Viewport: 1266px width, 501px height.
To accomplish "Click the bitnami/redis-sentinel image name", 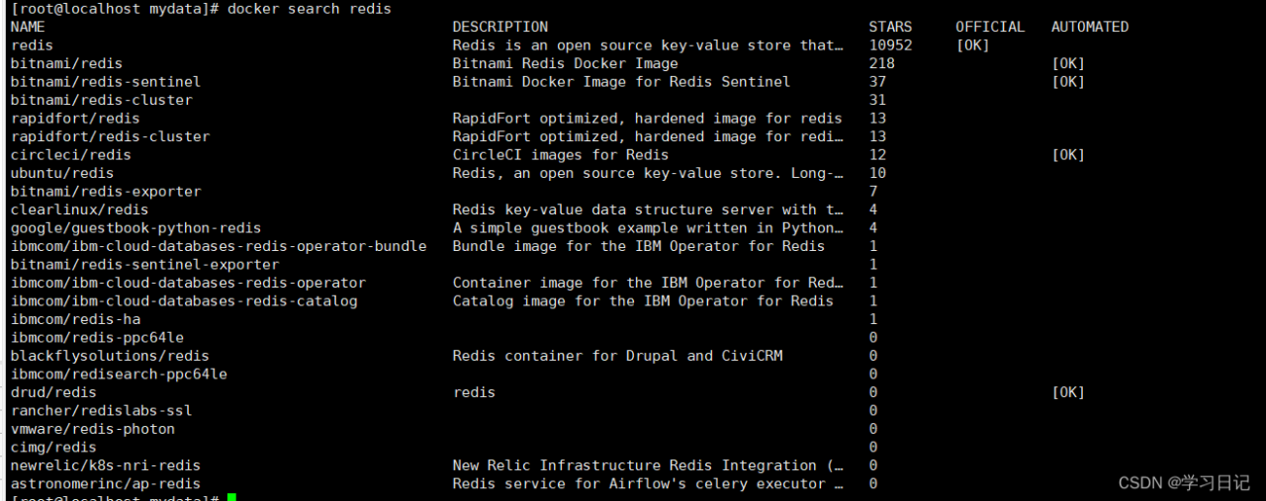I will pos(106,82).
